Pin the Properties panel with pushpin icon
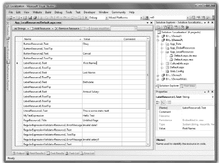 coord(208,92)
